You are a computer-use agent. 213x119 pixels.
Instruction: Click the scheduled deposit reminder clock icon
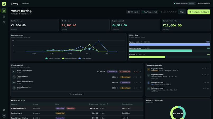coord(149,69)
